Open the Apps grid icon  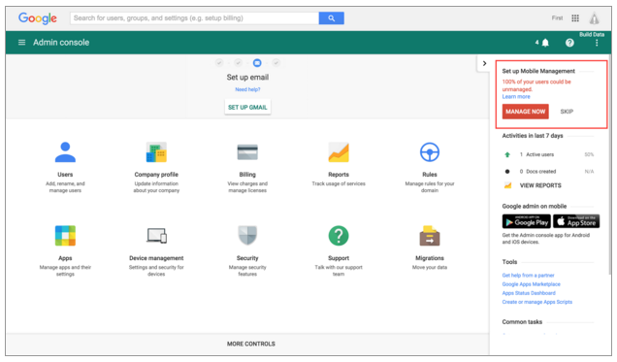(x=65, y=236)
